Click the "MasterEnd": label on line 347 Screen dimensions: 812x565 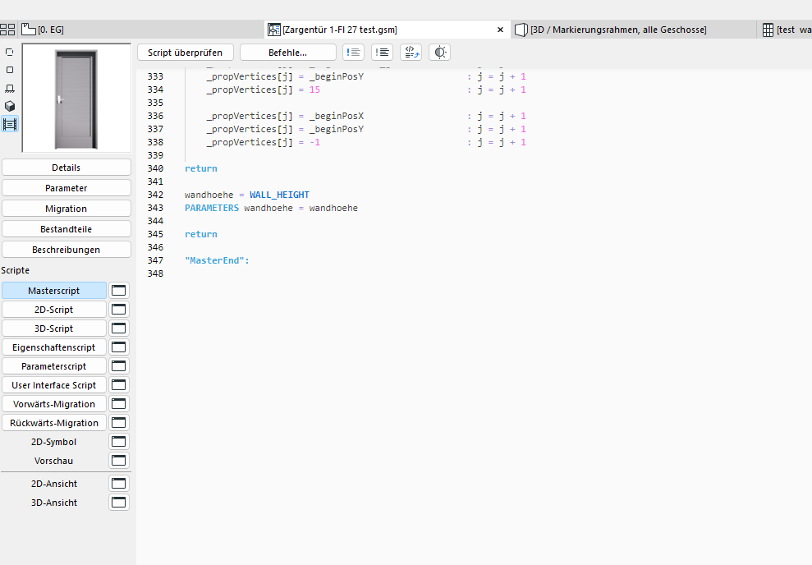[217, 260]
